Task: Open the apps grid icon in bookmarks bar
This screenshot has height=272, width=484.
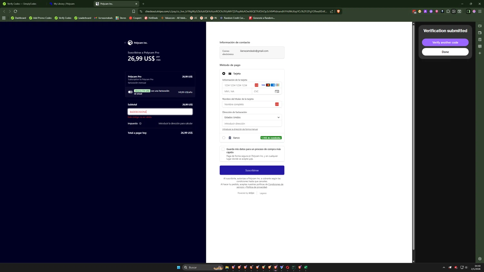Action: point(4,18)
